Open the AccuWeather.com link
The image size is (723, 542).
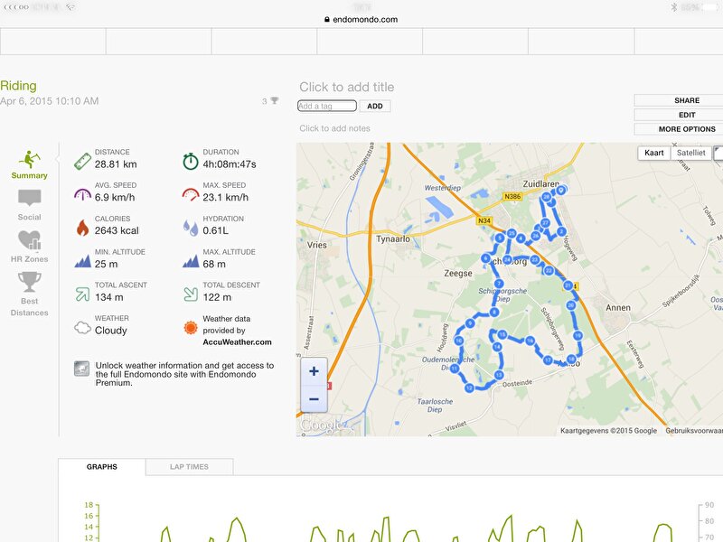tap(237, 342)
